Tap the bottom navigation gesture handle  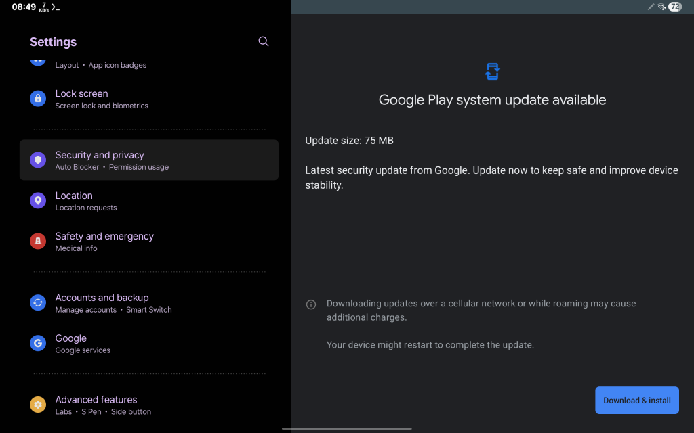pos(347,428)
